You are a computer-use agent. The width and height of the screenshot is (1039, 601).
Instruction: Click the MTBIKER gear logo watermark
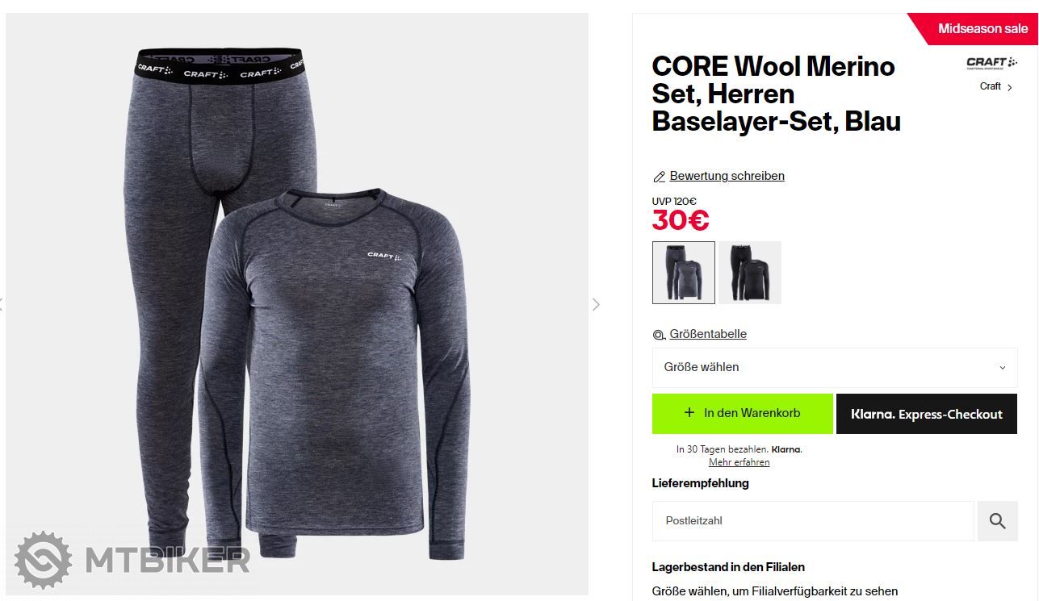43,559
